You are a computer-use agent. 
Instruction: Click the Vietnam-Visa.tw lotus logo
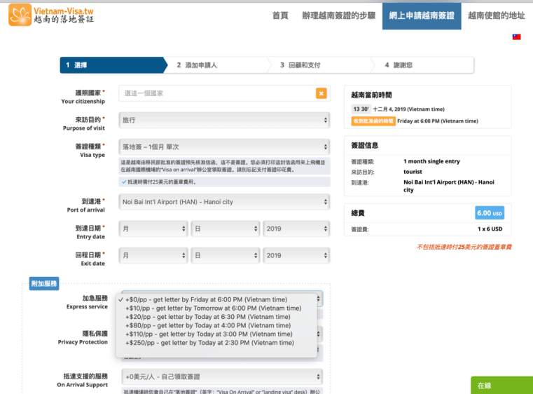[x=20, y=15]
